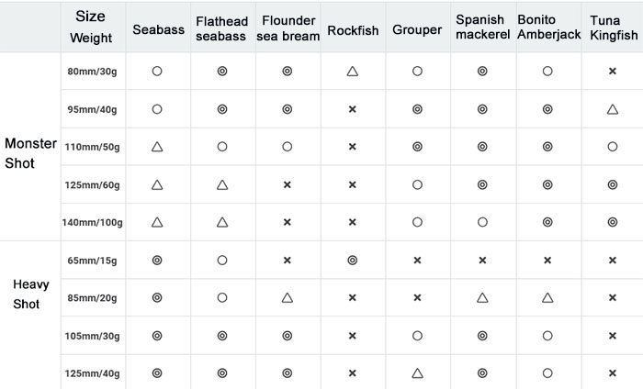The height and width of the screenshot is (389, 643).
Task: Click the 65mm/15g size cell
Action: (x=93, y=260)
